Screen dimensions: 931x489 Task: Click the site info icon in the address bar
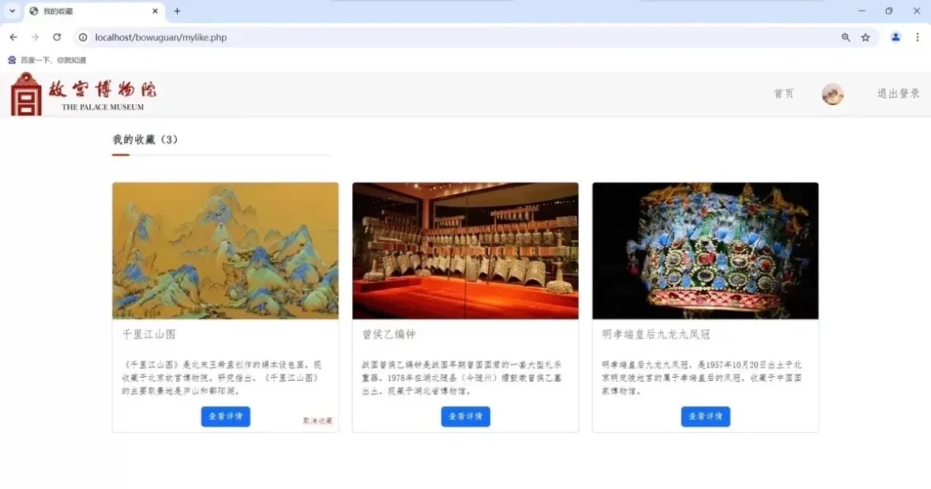pos(83,37)
